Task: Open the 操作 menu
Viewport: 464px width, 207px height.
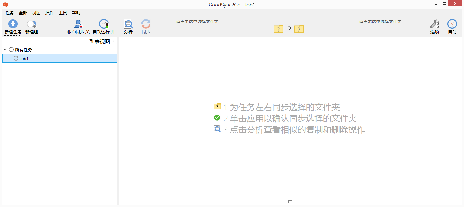Action: (50, 13)
